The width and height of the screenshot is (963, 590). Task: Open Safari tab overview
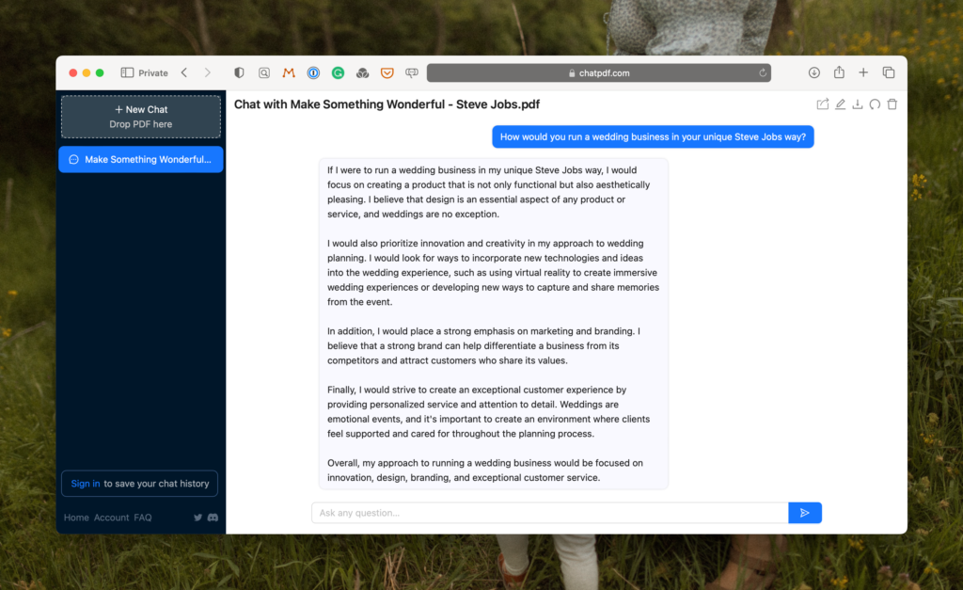888,72
